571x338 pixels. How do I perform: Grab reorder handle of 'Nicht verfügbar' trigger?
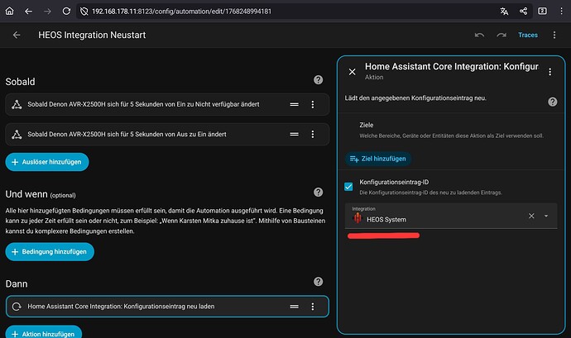pyautogui.click(x=295, y=104)
